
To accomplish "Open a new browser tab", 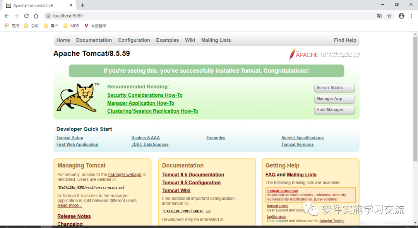I will tap(83, 5).
